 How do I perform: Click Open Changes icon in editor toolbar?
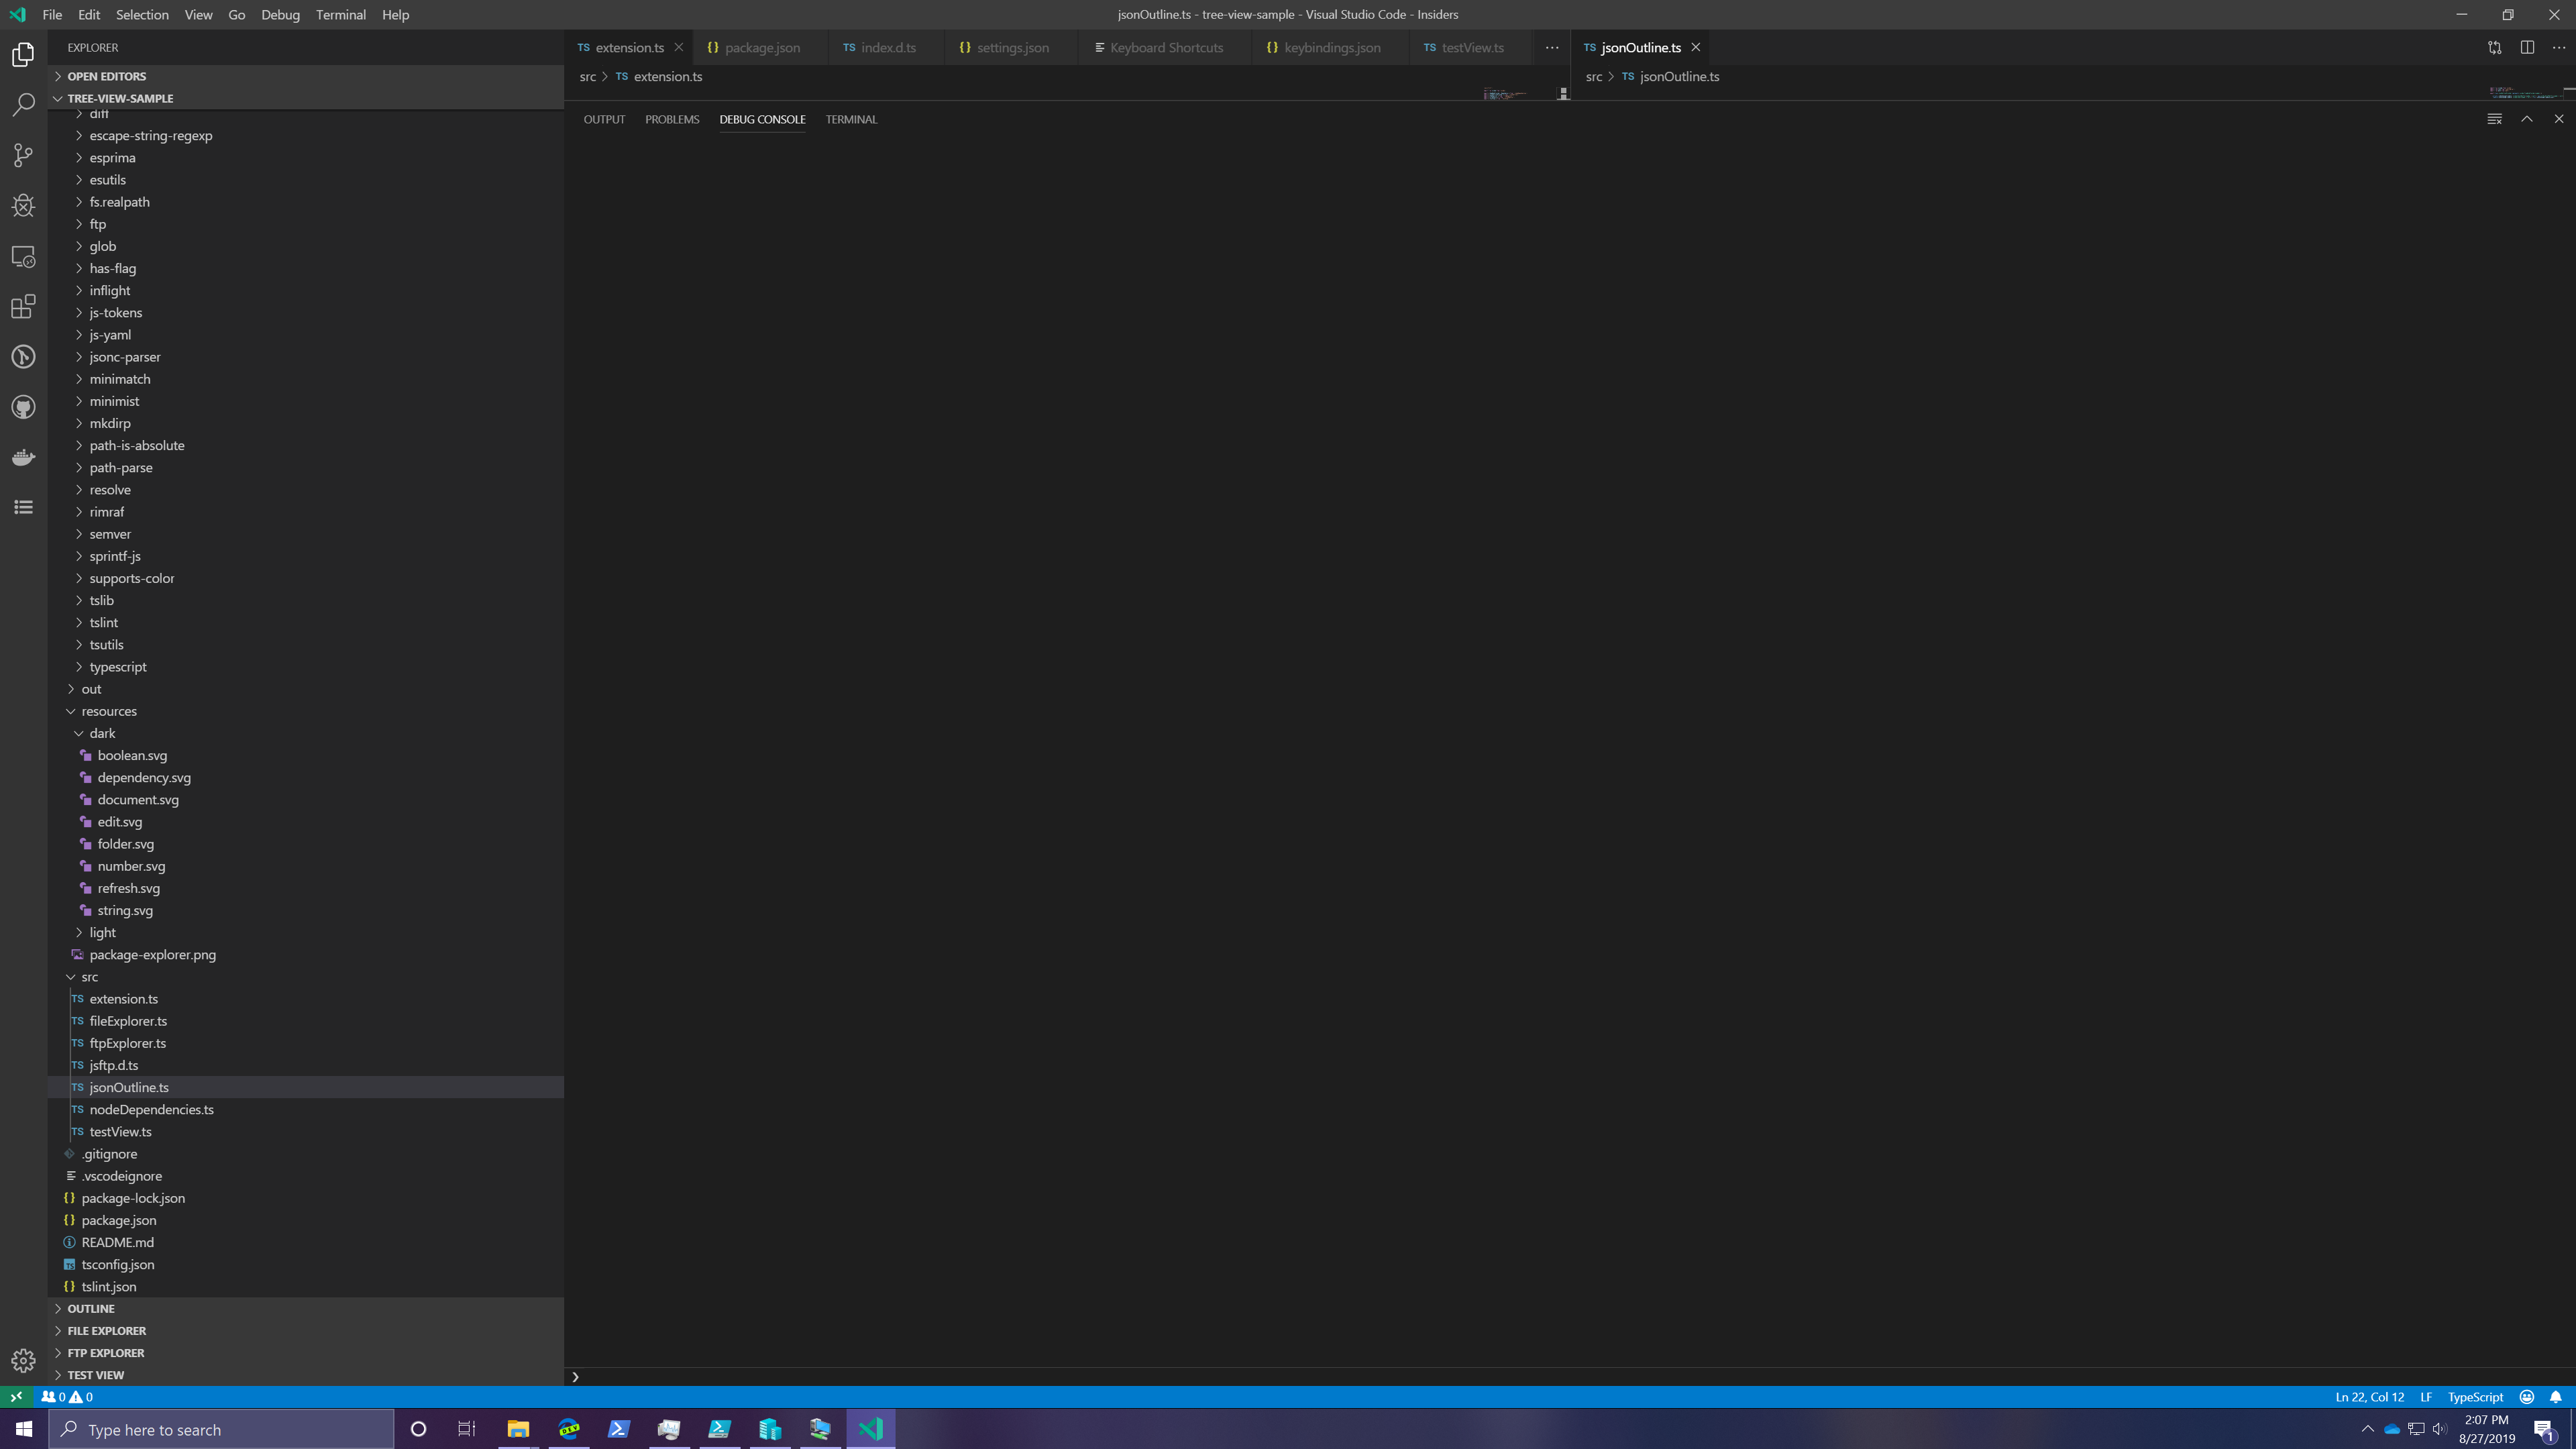pyautogui.click(x=2494, y=47)
